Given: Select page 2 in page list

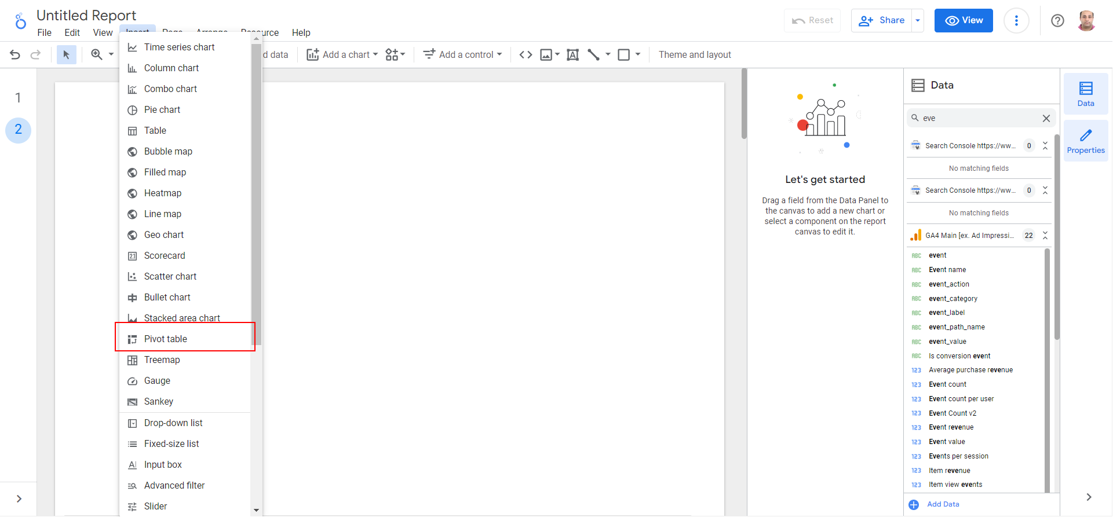Looking at the screenshot, I should pyautogui.click(x=18, y=129).
